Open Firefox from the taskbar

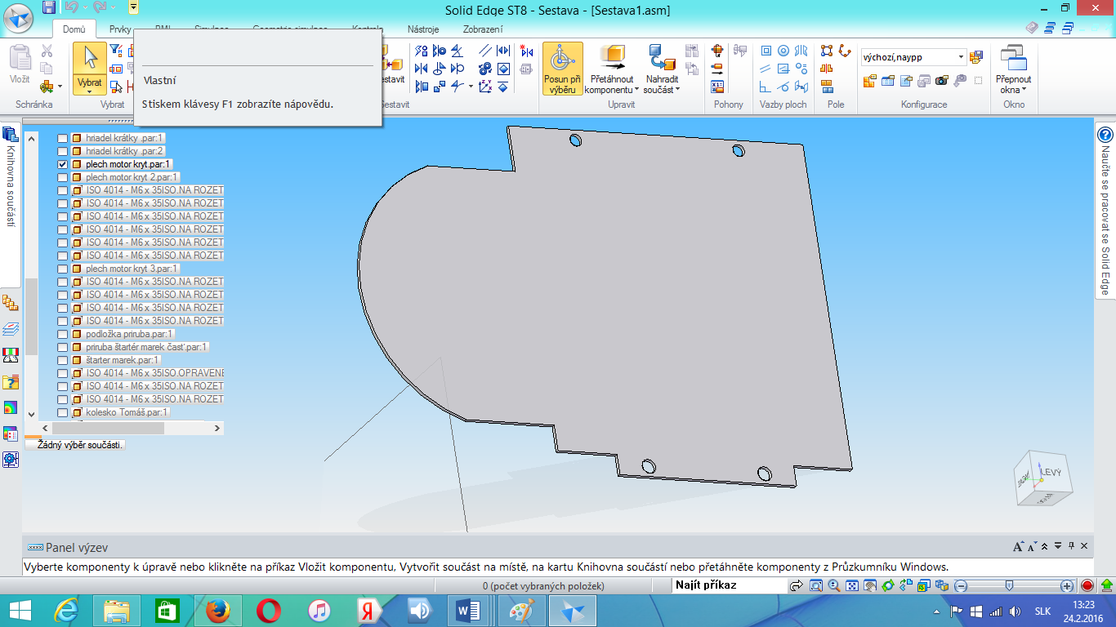click(x=217, y=611)
